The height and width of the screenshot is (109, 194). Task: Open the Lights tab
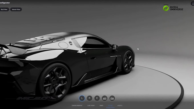point(120,106)
